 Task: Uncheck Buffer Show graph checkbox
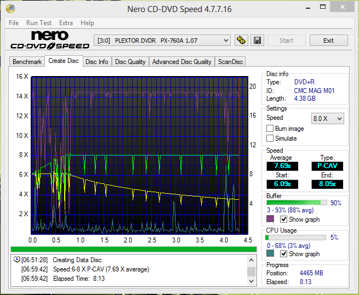point(284,219)
